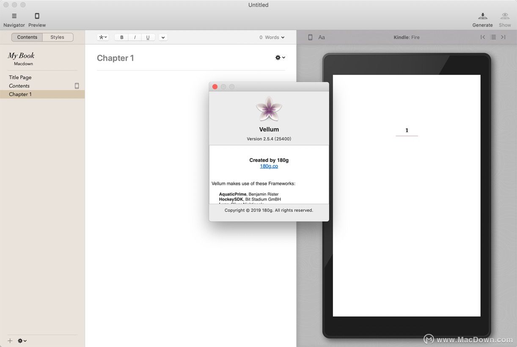The height and width of the screenshot is (347, 517).
Task: Click the copyright 2019 180g text
Action: tap(269, 210)
